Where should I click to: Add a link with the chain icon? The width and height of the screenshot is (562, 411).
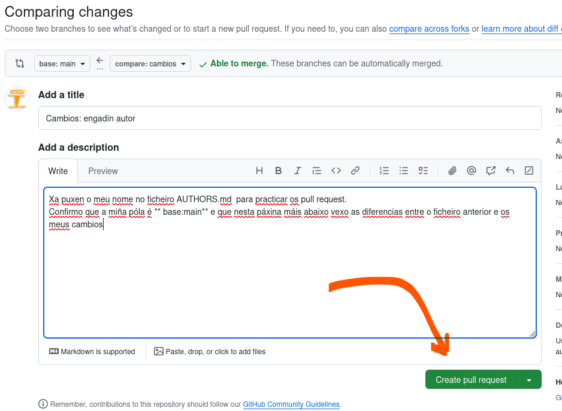pyautogui.click(x=355, y=171)
